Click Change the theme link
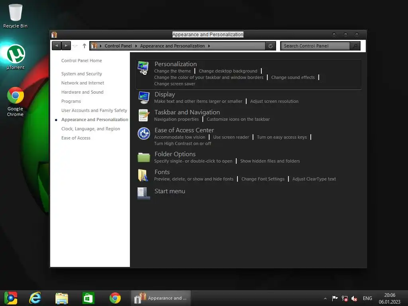 pos(172,71)
